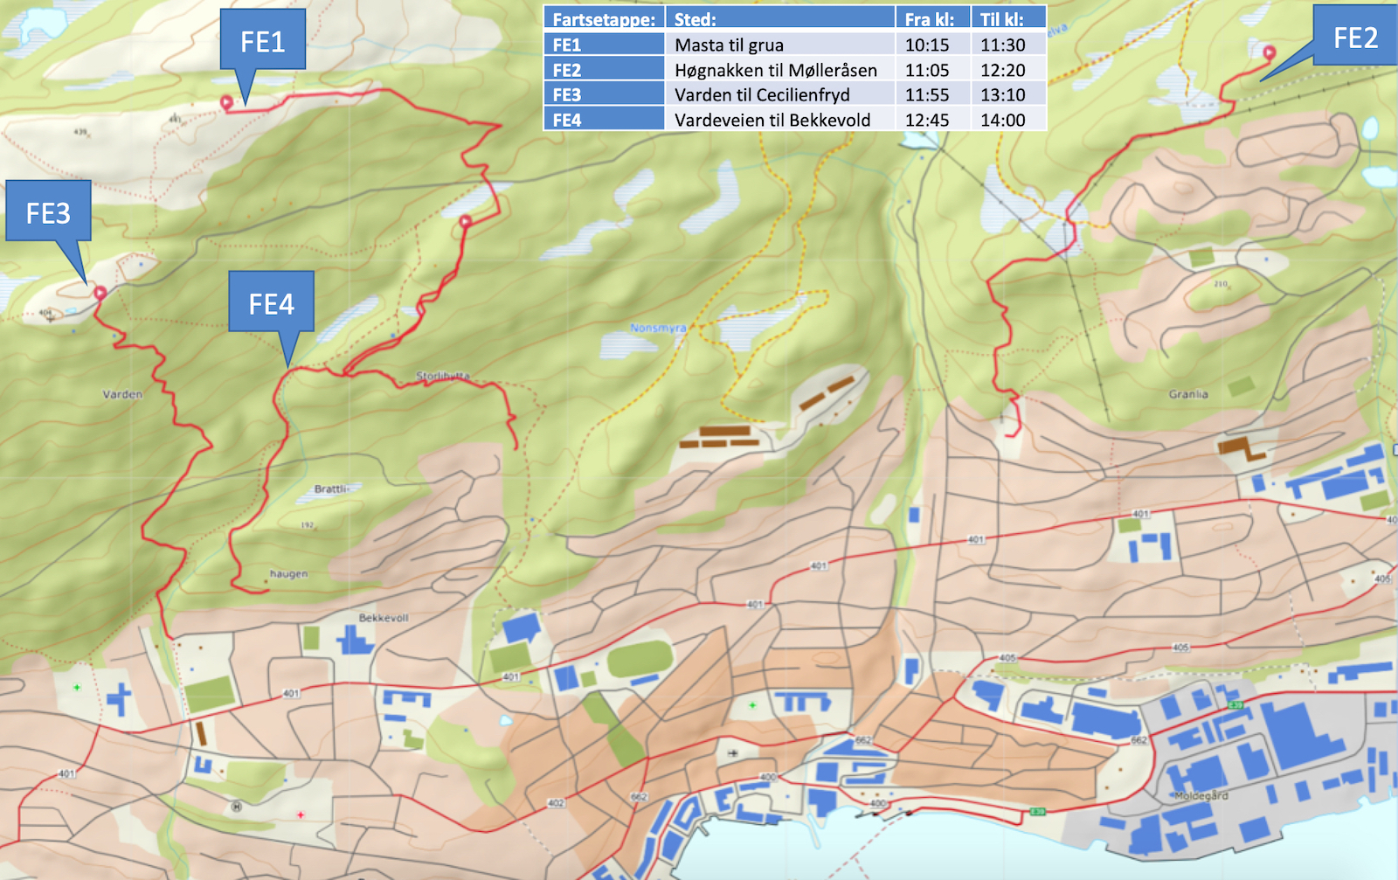Image resolution: width=1398 pixels, height=880 pixels.
Task: Click the 'Bekkevoll' place name on the map
Action: tap(384, 618)
